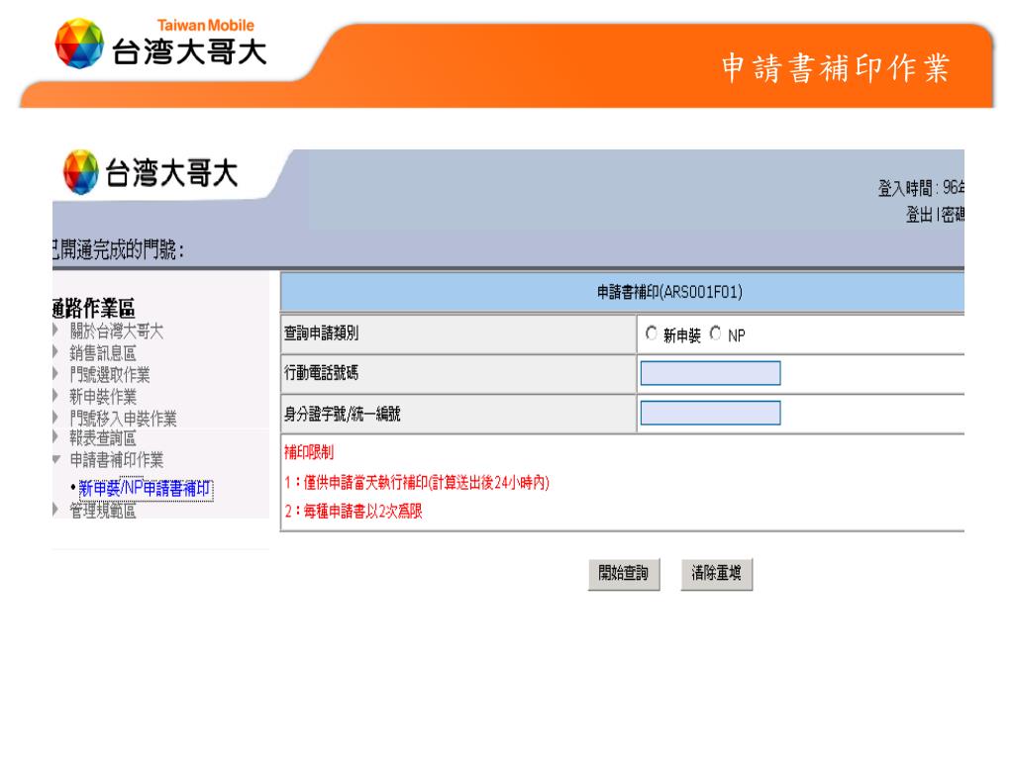1014x760 pixels.
Task: Click the 補印限制 red heading
Action: pyautogui.click(x=309, y=452)
